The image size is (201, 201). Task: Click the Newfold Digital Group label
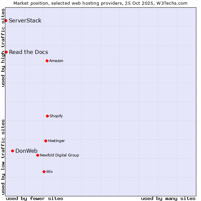(59, 155)
